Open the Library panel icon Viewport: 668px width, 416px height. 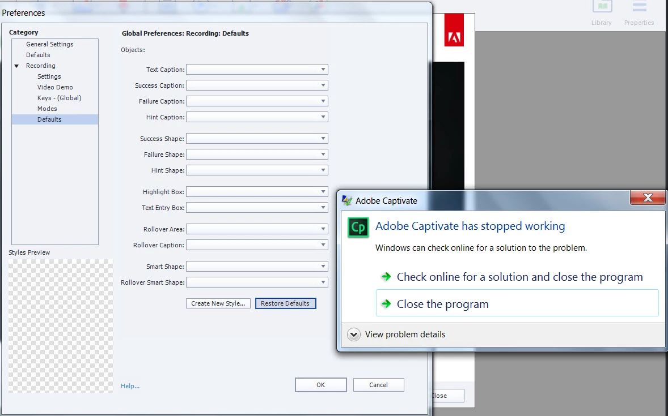pyautogui.click(x=602, y=7)
